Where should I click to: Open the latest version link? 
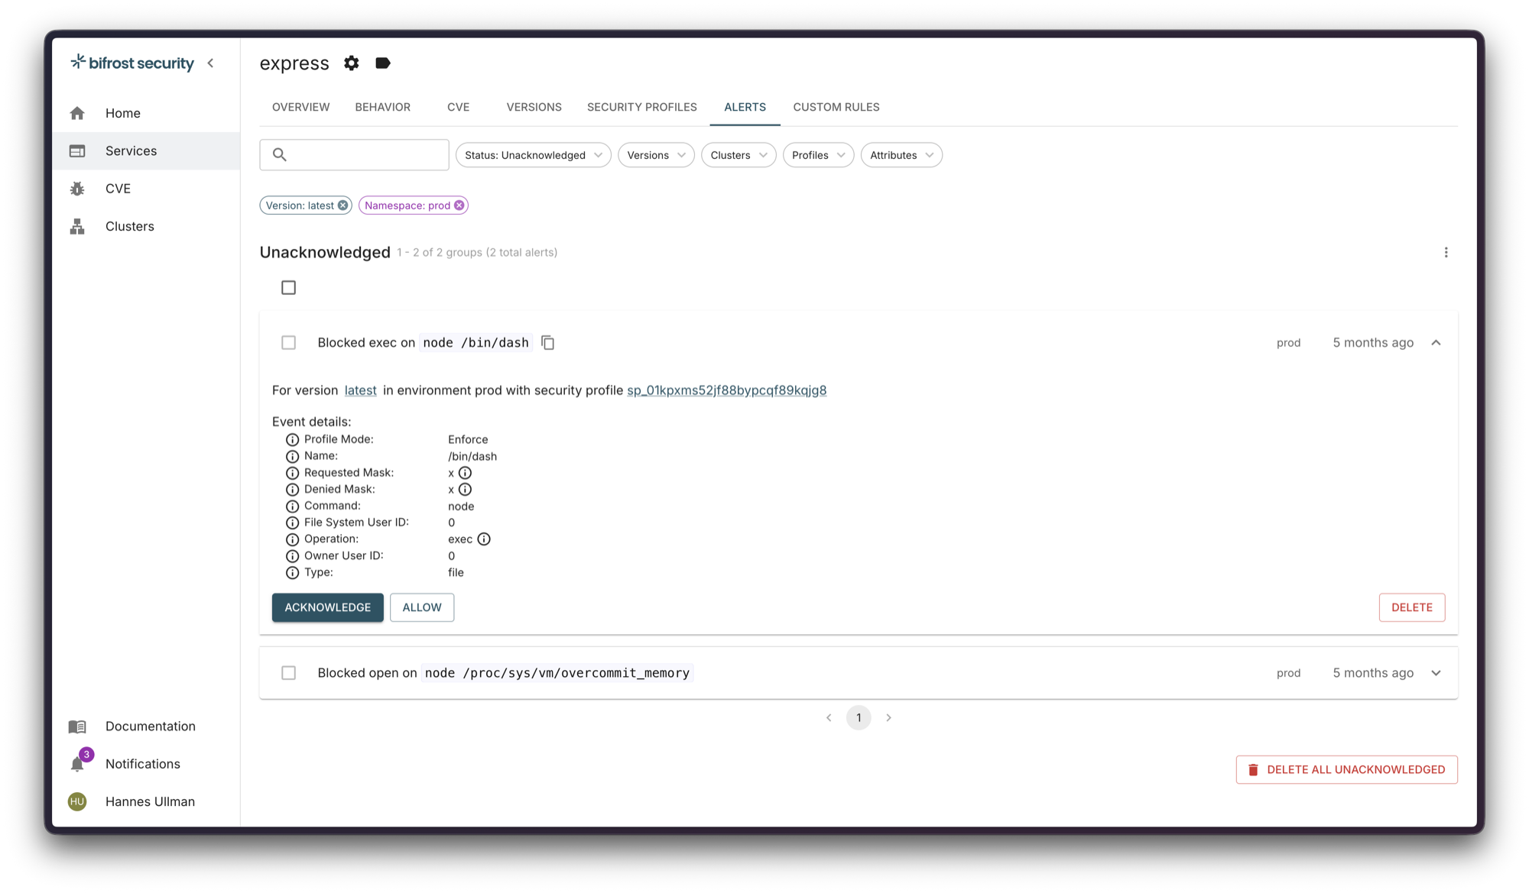[x=360, y=390]
